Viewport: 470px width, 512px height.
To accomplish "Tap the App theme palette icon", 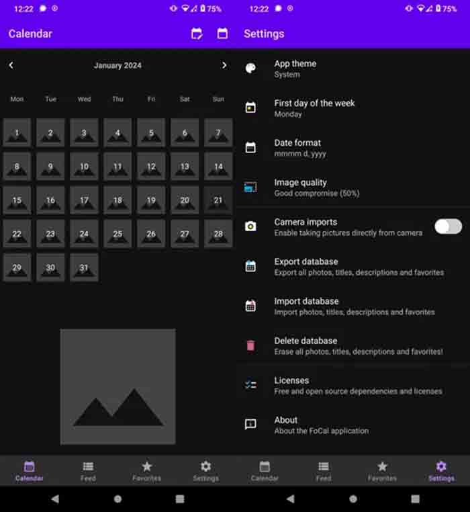I will click(250, 69).
